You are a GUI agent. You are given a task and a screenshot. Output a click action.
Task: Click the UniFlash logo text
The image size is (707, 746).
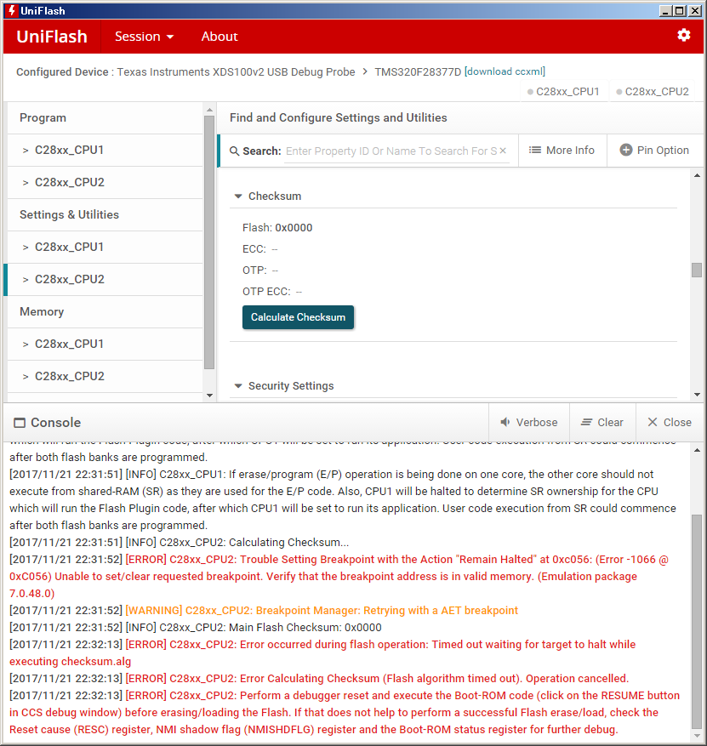52,37
